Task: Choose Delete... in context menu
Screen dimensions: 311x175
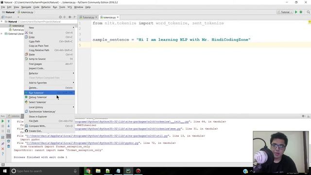Action: (x=50, y=87)
